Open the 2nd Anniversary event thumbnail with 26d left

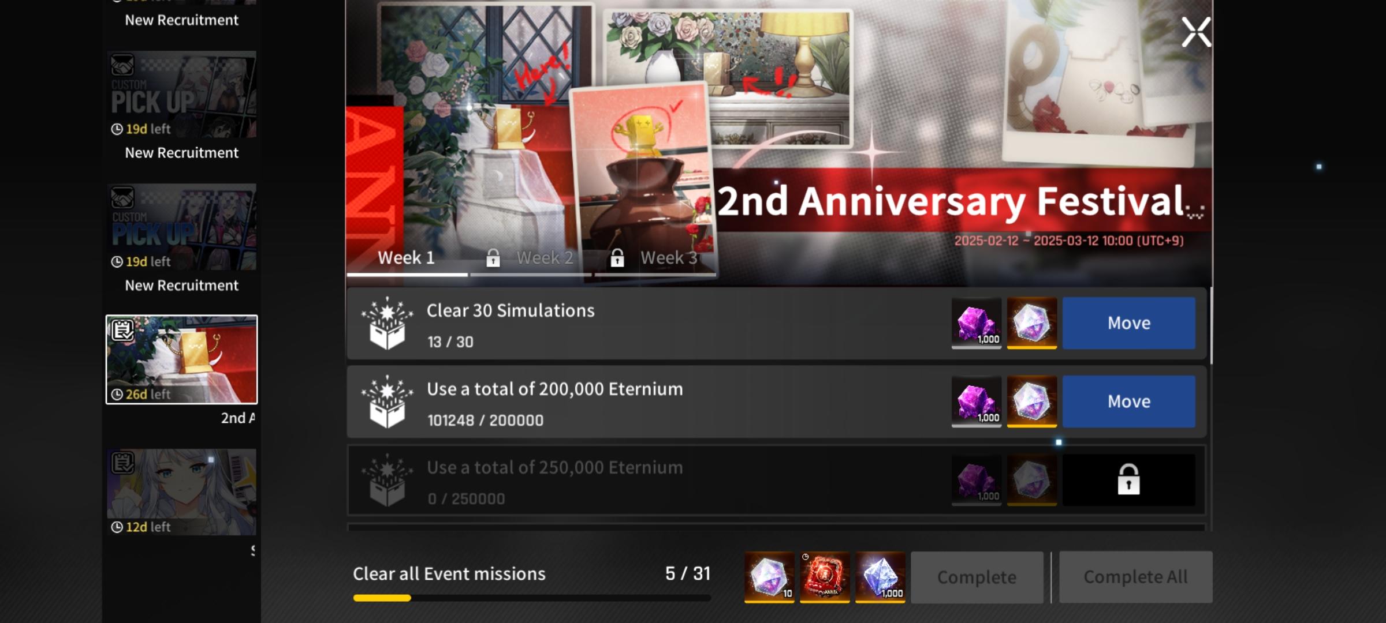click(x=181, y=359)
